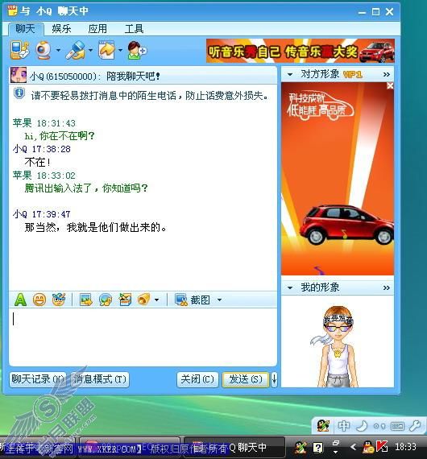This screenshot has width=427, height=459.
Task: Click the send file folder icon
Action: point(106,50)
